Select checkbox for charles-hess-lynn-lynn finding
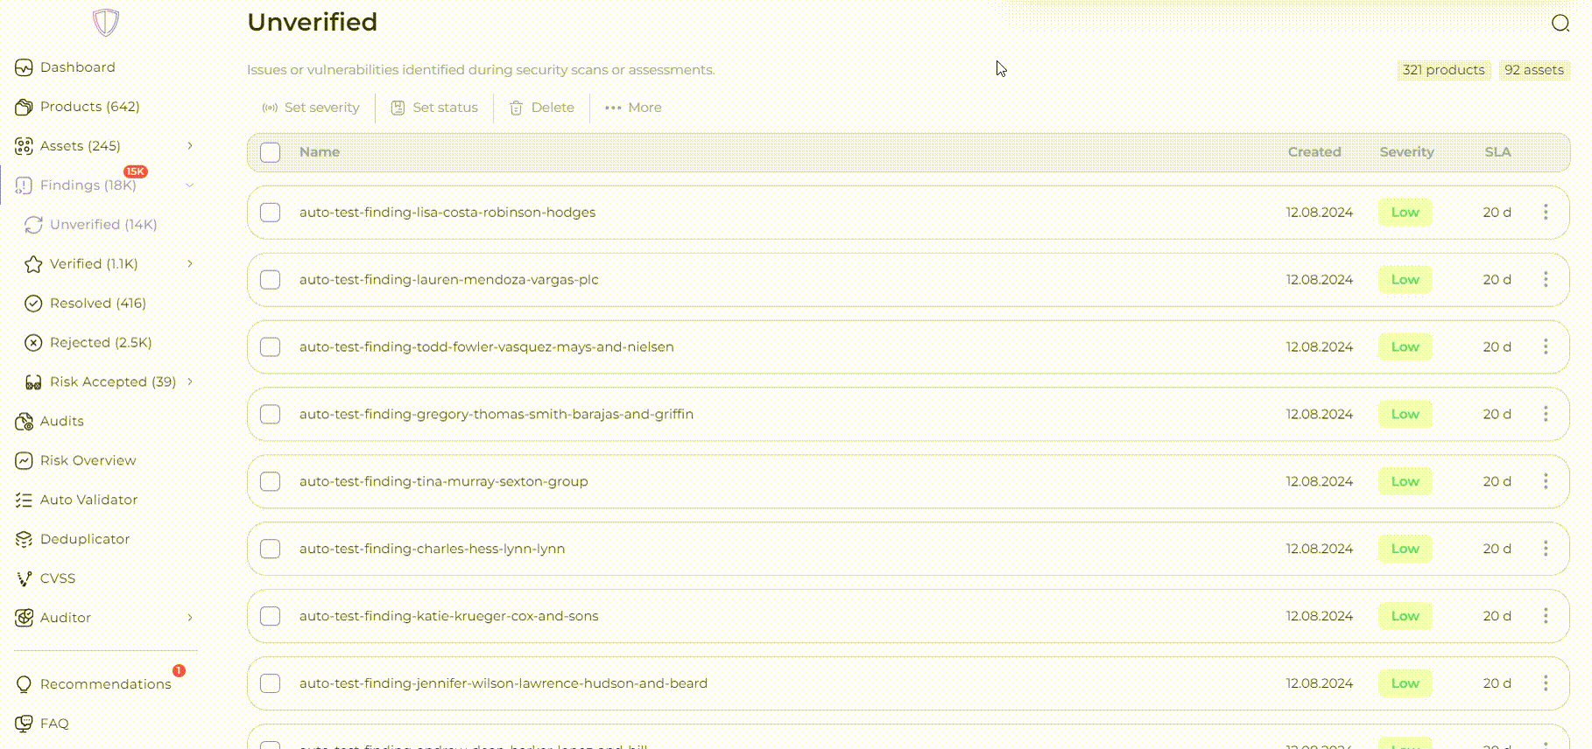 (271, 549)
